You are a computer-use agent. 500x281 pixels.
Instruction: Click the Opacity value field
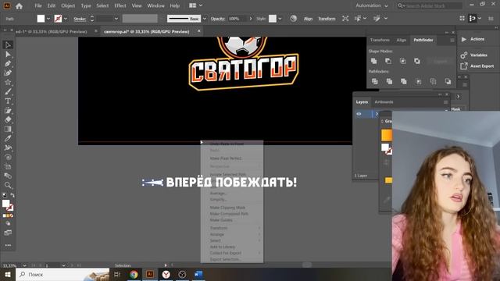(x=237, y=19)
